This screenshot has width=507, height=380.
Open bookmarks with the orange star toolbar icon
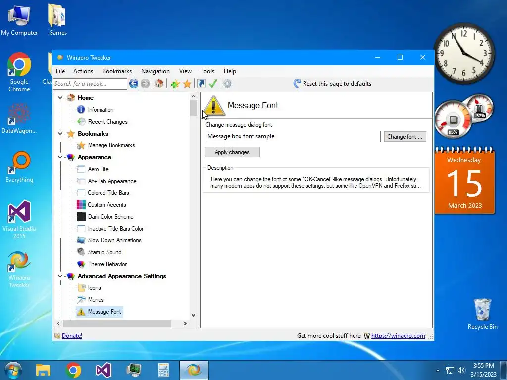click(187, 84)
